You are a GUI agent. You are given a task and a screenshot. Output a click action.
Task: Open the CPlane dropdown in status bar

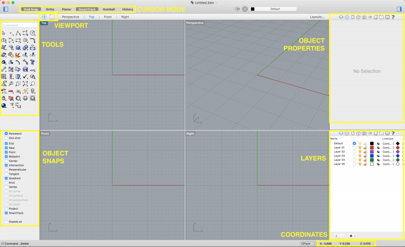coord(306,243)
